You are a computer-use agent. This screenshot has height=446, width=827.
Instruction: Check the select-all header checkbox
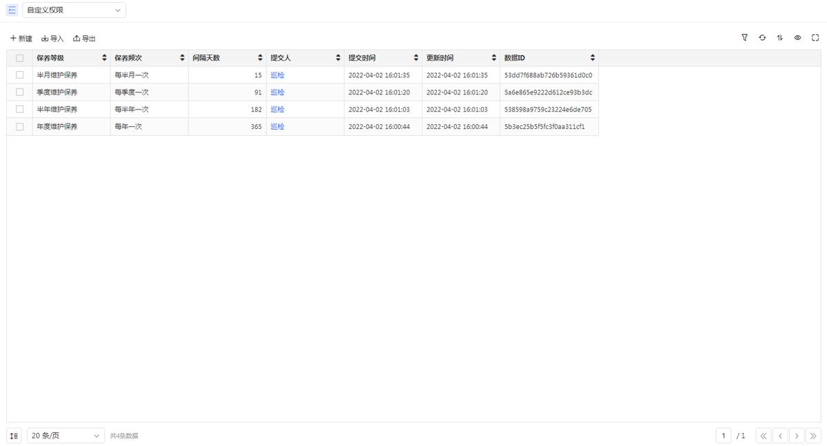click(19, 58)
